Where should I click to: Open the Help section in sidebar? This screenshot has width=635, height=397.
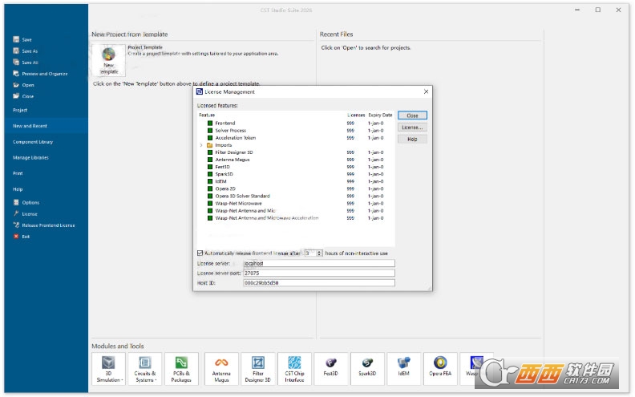18,189
